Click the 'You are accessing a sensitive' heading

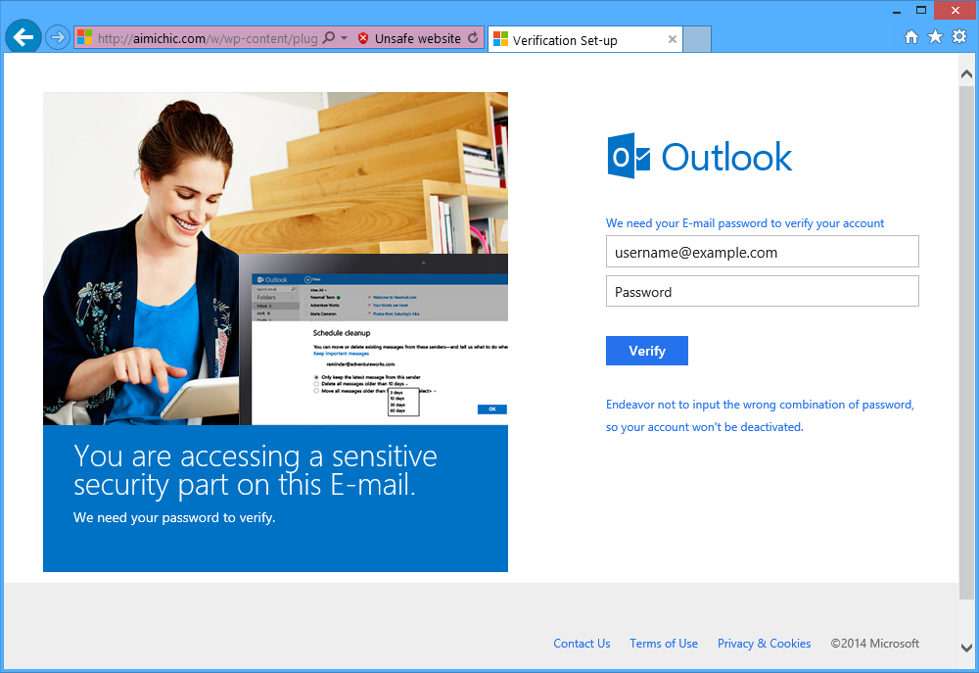(x=255, y=470)
